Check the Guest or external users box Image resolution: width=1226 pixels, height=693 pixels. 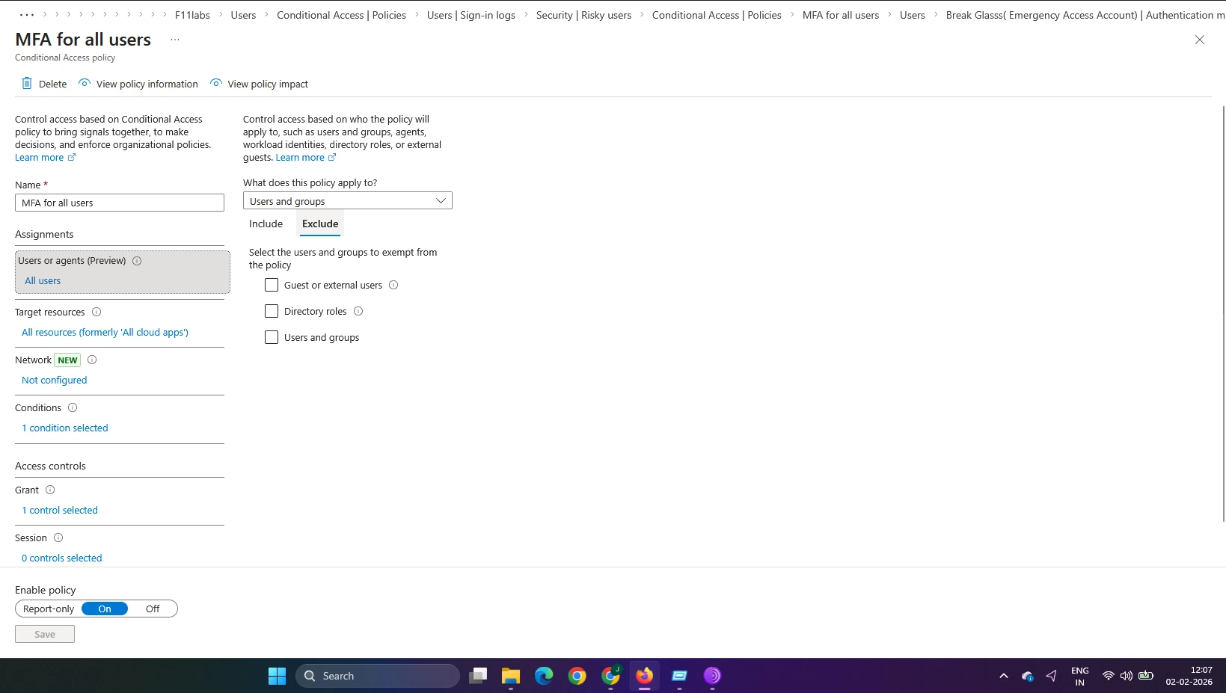(272, 285)
